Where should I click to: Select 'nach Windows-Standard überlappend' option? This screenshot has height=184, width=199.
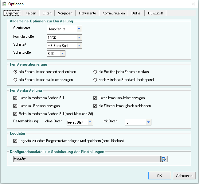95,80
